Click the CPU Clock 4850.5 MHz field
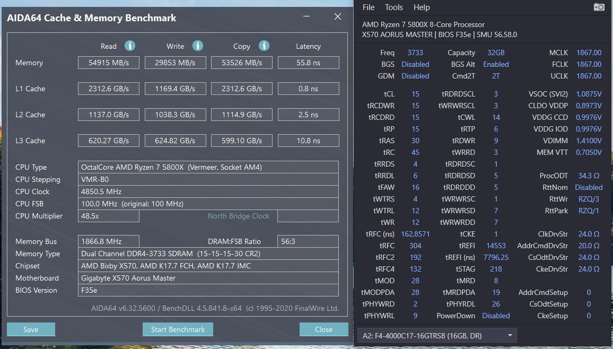 208,191
